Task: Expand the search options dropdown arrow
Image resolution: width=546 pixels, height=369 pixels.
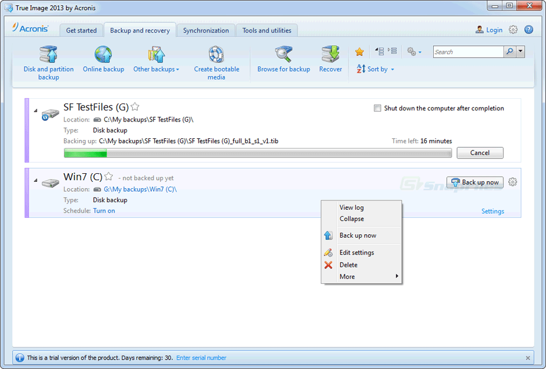Action: point(520,52)
